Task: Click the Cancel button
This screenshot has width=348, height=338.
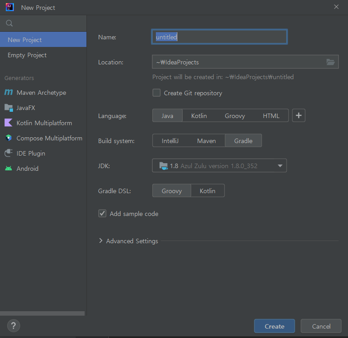Action: click(321, 326)
